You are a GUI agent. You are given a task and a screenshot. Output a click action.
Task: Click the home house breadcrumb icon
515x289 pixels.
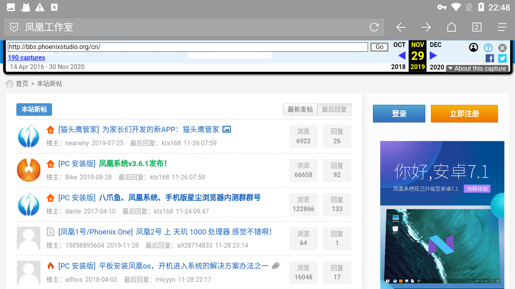(9, 83)
